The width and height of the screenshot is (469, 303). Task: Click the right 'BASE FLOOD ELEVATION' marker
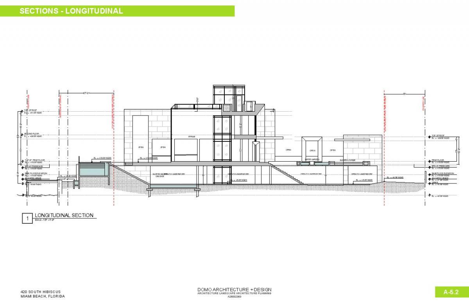tap(442, 173)
